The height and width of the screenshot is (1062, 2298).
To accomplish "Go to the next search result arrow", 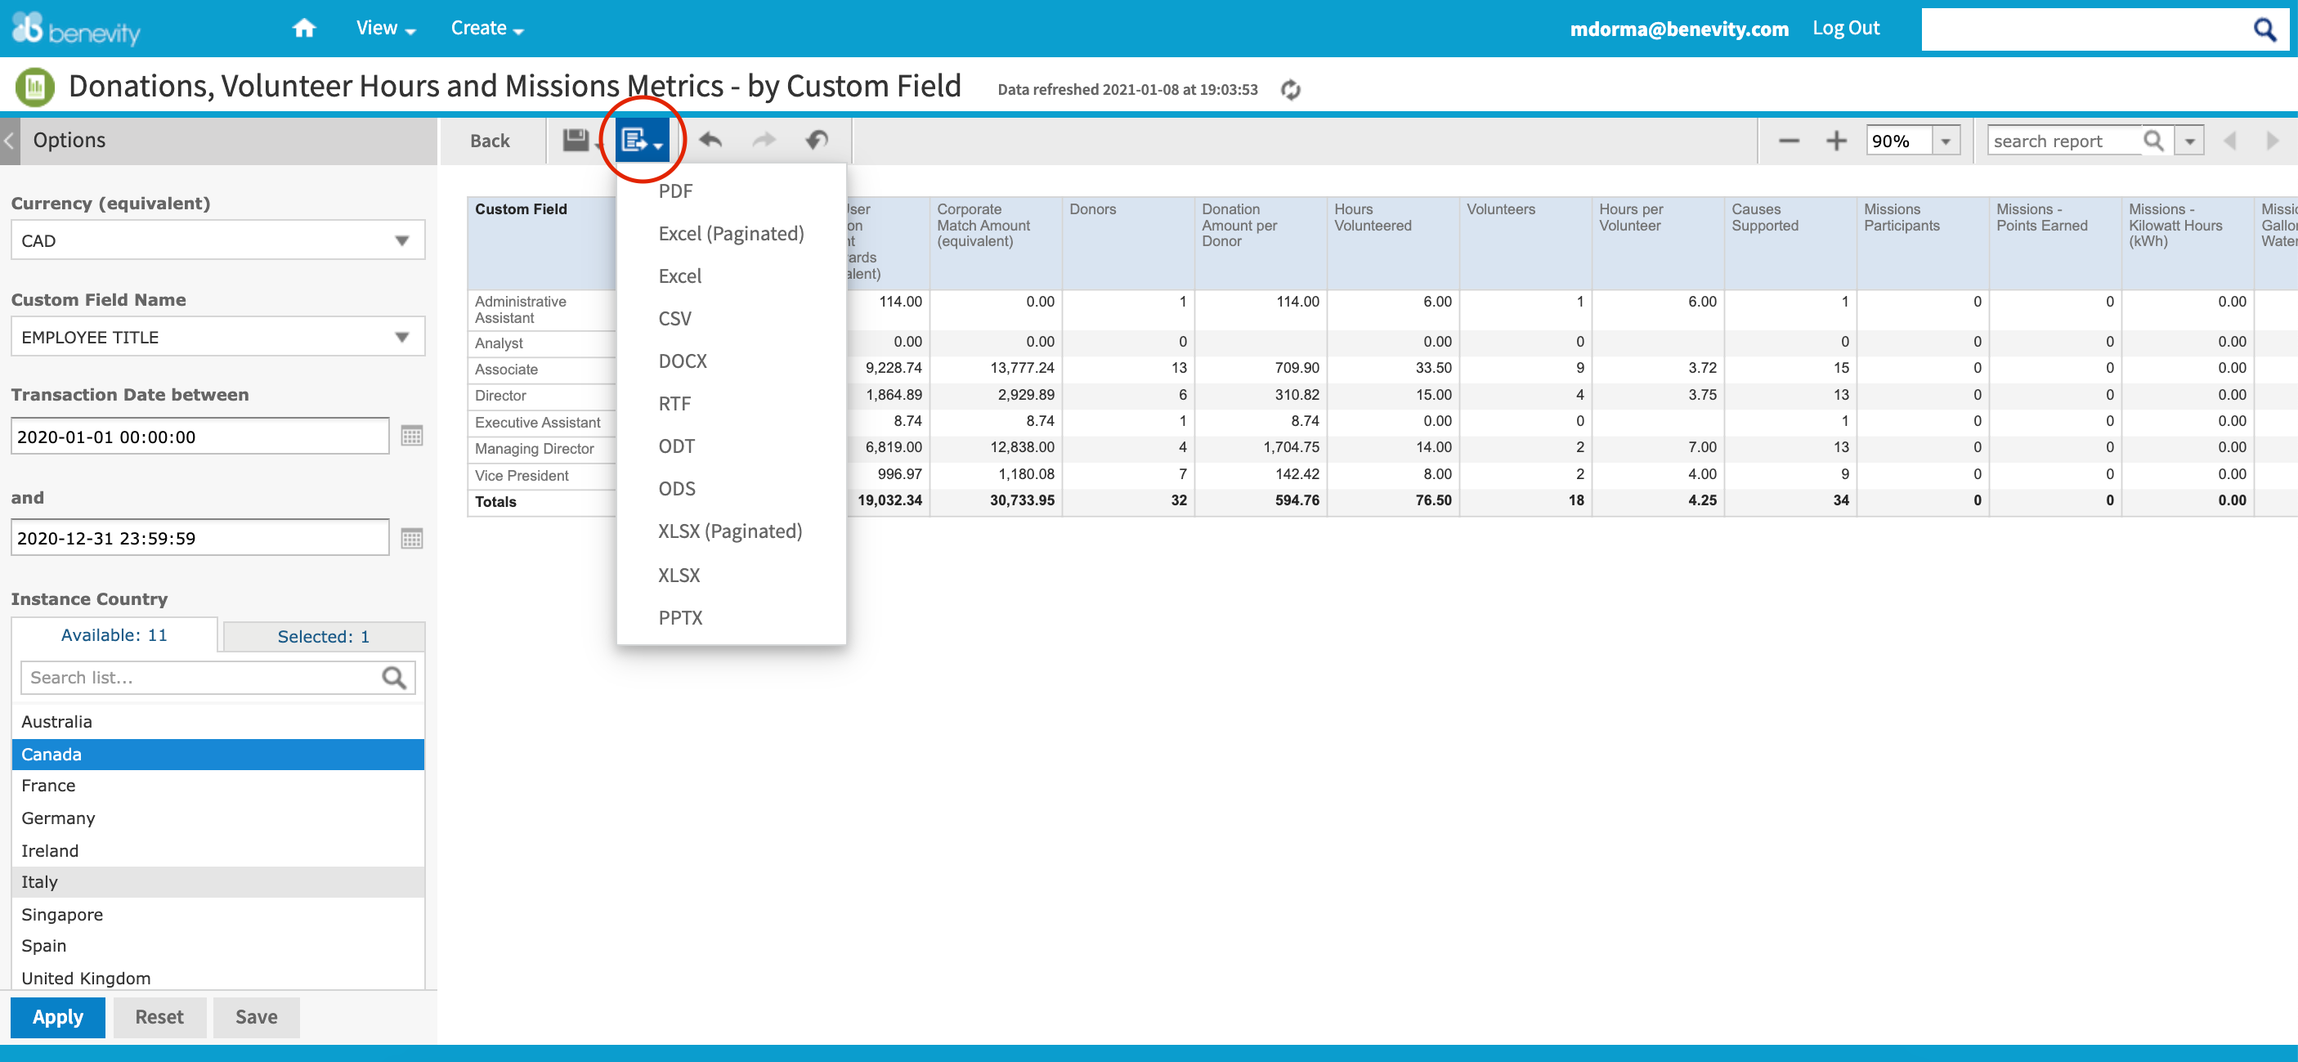I will point(2272,141).
